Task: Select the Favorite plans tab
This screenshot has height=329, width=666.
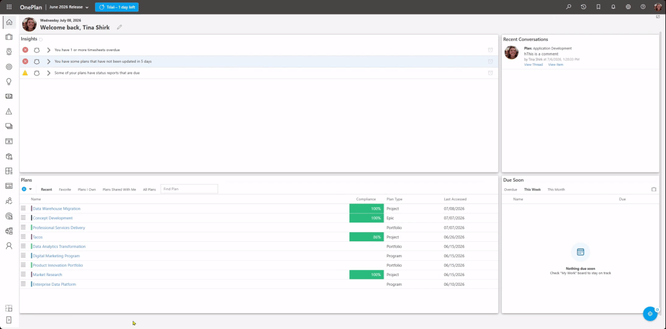Action: [65, 189]
